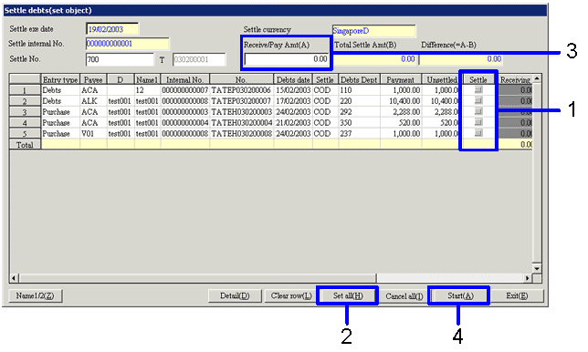Screen dimensions: 588x352
Task: Click internal number 000000000003
Action: point(184,112)
